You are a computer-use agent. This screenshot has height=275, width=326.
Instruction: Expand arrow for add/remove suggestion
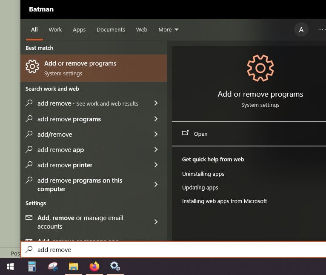(x=156, y=134)
